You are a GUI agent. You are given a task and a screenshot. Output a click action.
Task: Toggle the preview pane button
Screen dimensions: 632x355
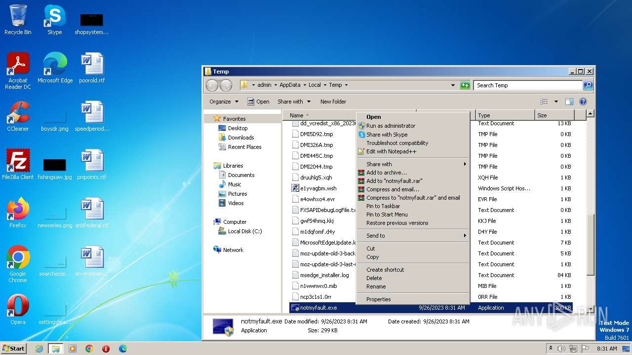(569, 102)
